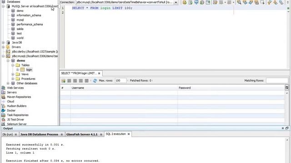
Task: Sort by Username column header
Action: (x=124, y=88)
